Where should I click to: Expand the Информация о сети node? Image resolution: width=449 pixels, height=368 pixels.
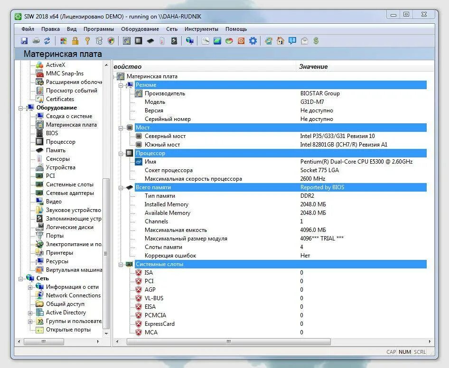(30, 287)
